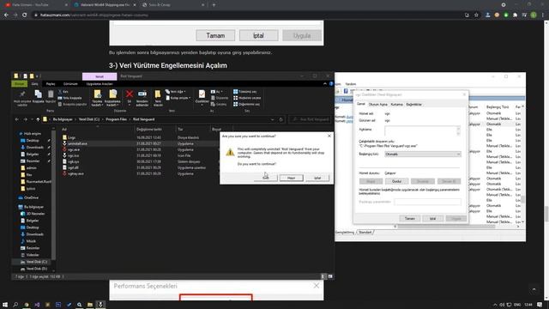Image resolution: width=549 pixels, height=309 pixels.
Task: Switch to the Paylaş ribbon tab
Action: tap(51, 84)
